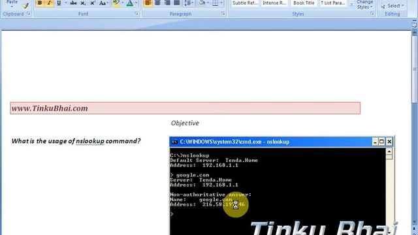Expand the Text Highlight Color dropdown

click(122, 3)
